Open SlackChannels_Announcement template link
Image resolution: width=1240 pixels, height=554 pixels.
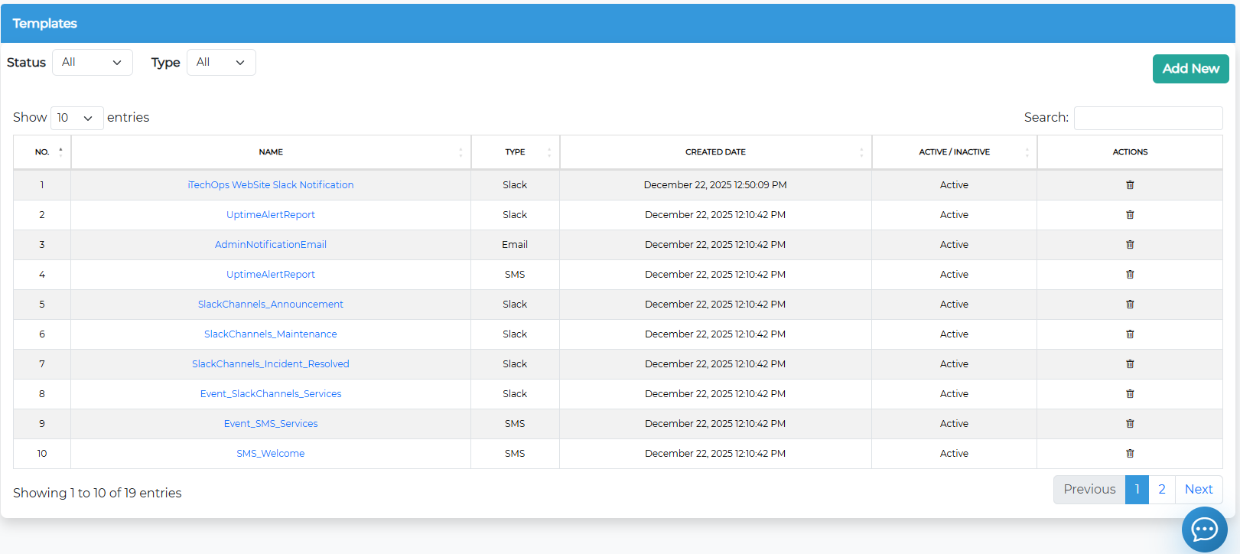pyautogui.click(x=271, y=305)
